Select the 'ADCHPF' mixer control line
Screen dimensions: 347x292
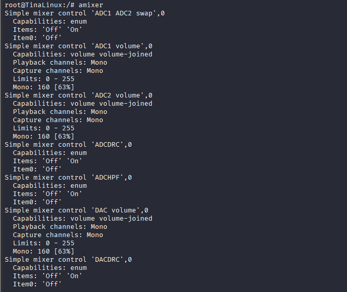(68, 178)
